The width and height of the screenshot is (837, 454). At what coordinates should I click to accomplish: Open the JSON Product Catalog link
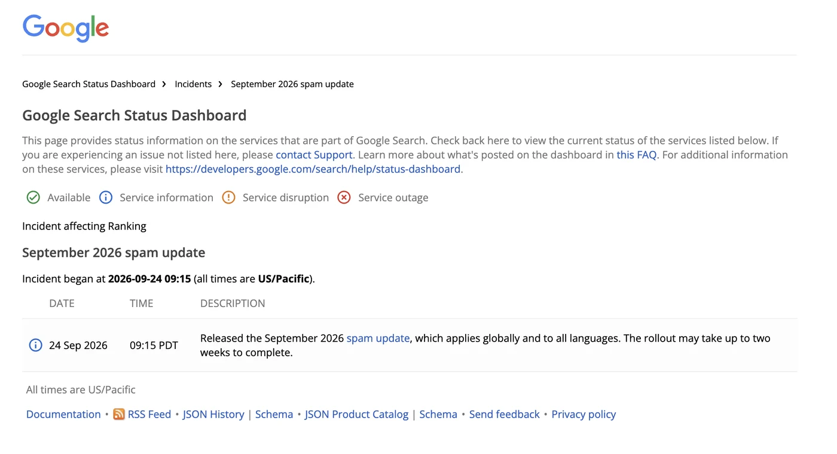[x=356, y=414]
